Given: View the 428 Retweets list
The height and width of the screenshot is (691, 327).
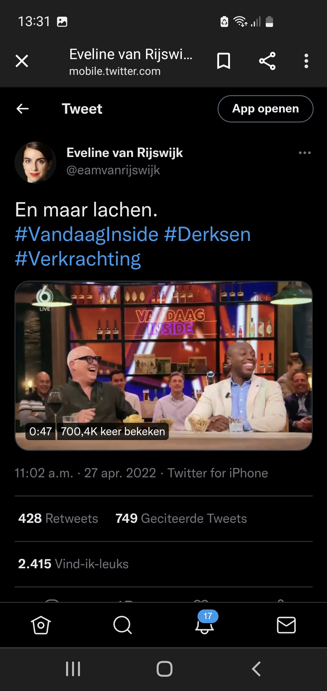Looking at the screenshot, I should pos(58,518).
